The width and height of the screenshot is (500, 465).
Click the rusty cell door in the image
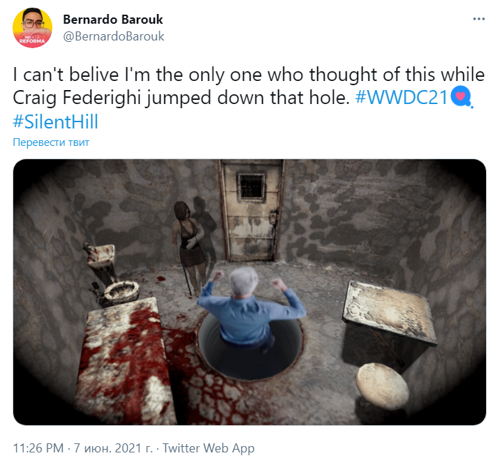[251, 210]
